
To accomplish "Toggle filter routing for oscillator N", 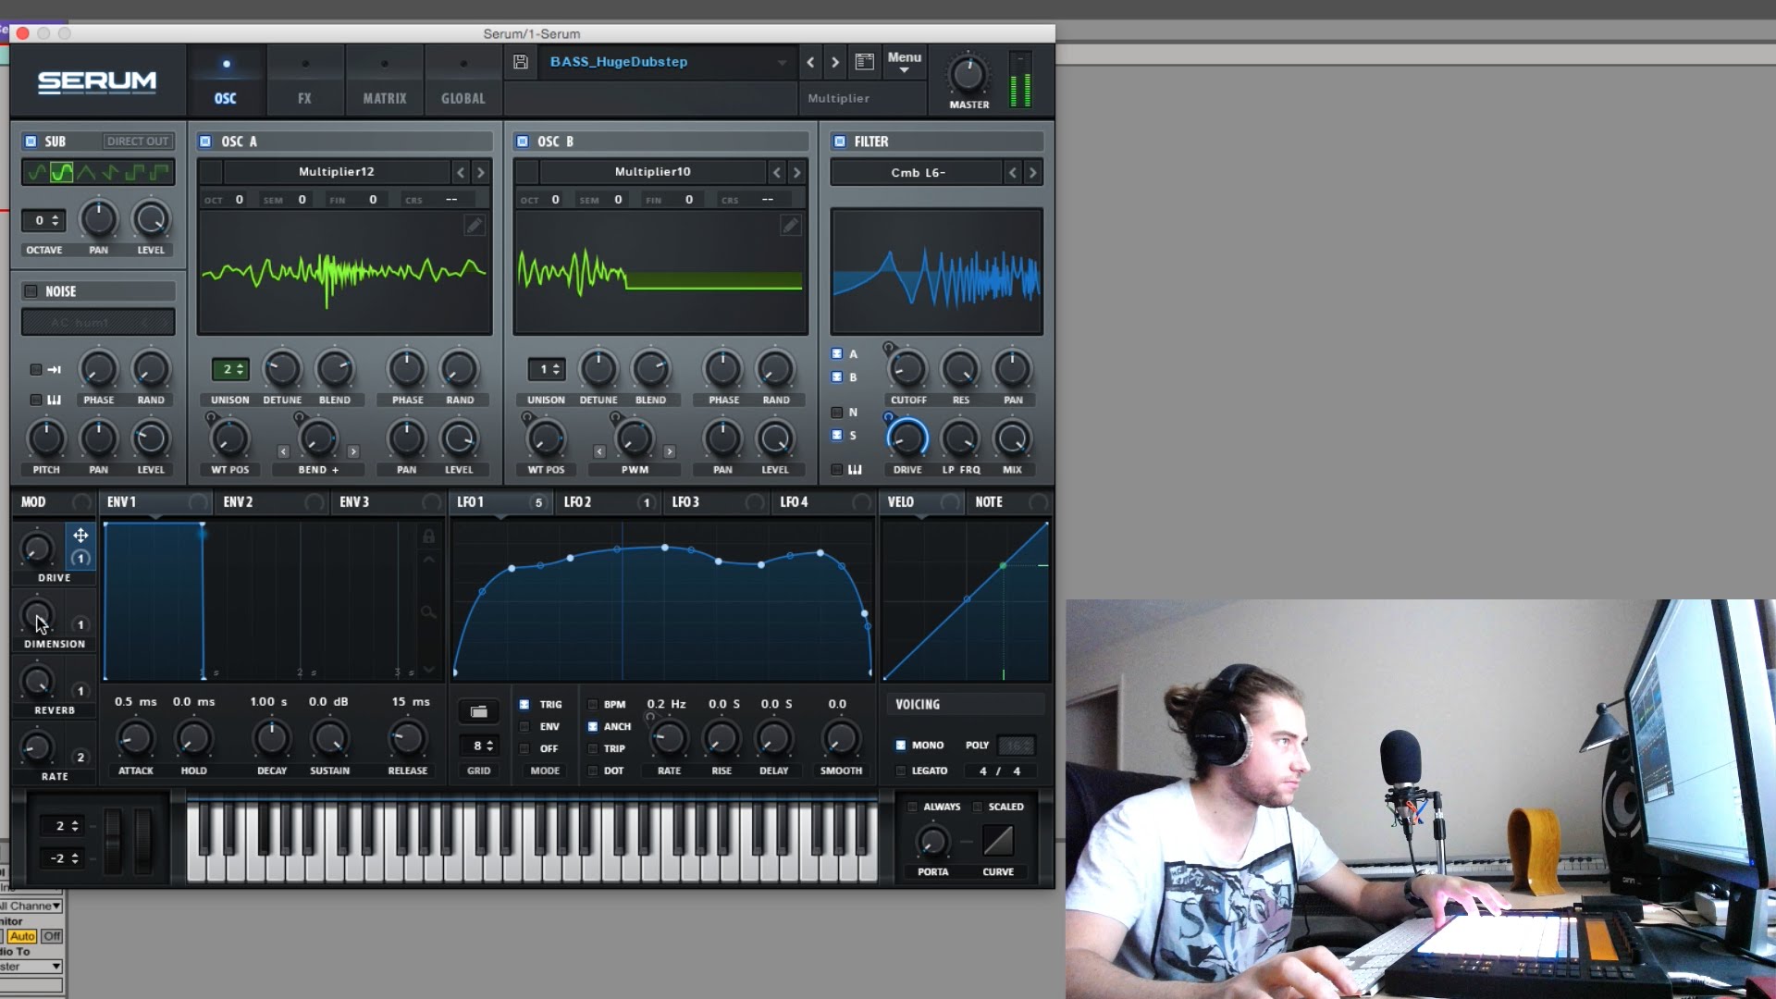I will [x=836, y=413].
